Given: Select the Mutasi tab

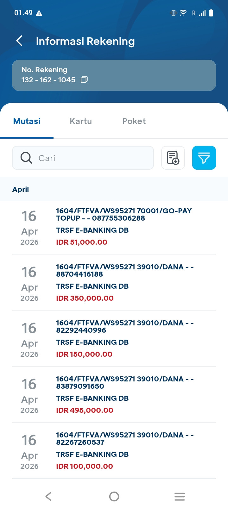Looking at the screenshot, I should (x=27, y=121).
